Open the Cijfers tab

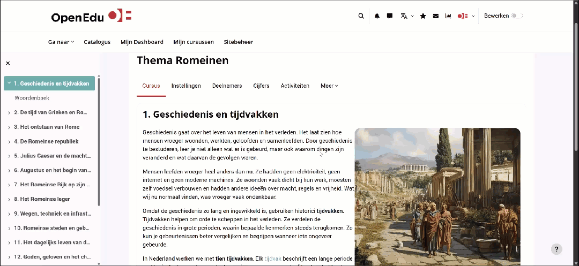261,86
